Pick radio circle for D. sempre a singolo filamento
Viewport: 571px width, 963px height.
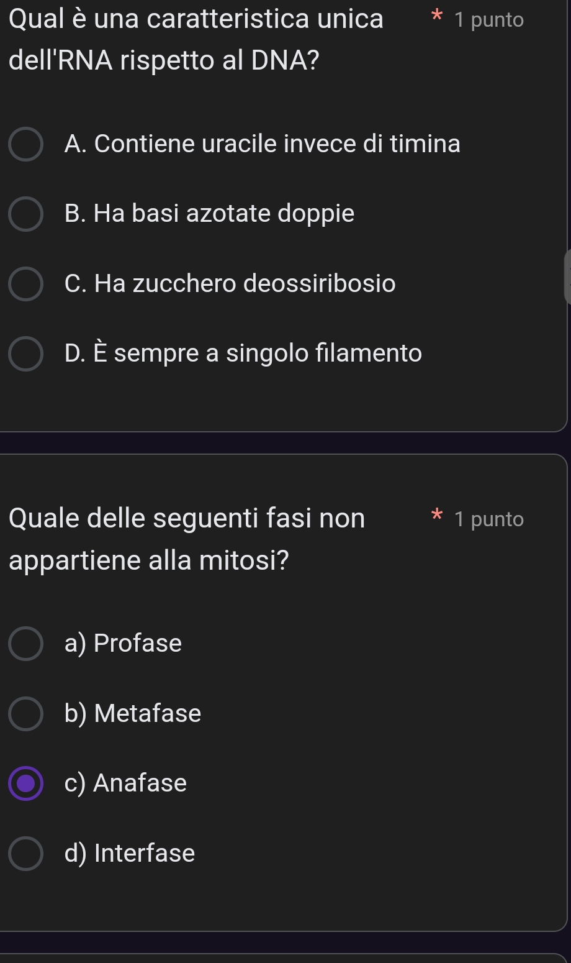pyautogui.click(x=26, y=354)
